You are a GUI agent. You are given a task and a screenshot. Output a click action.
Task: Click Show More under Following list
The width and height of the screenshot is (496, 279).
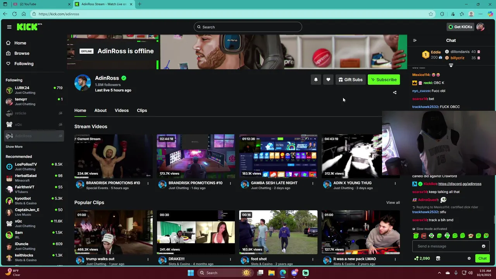(14, 147)
